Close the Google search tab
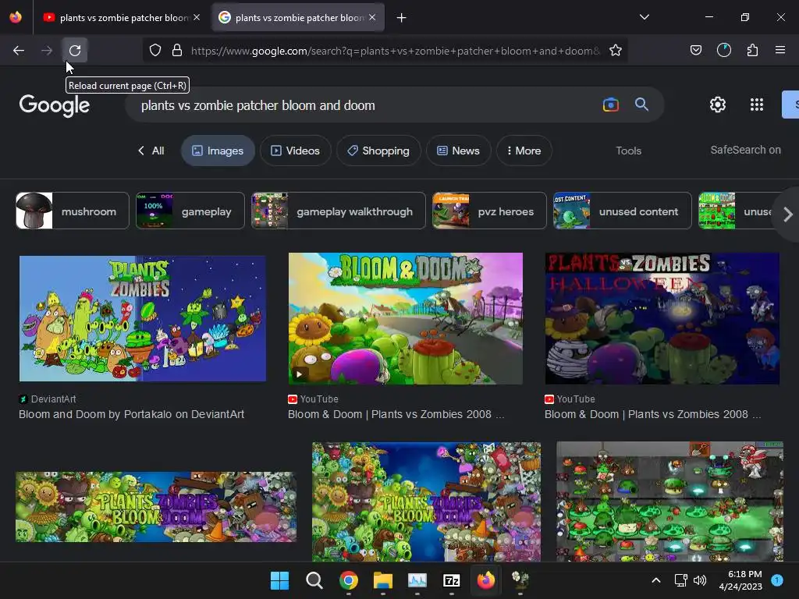The image size is (799, 599). coord(372,17)
